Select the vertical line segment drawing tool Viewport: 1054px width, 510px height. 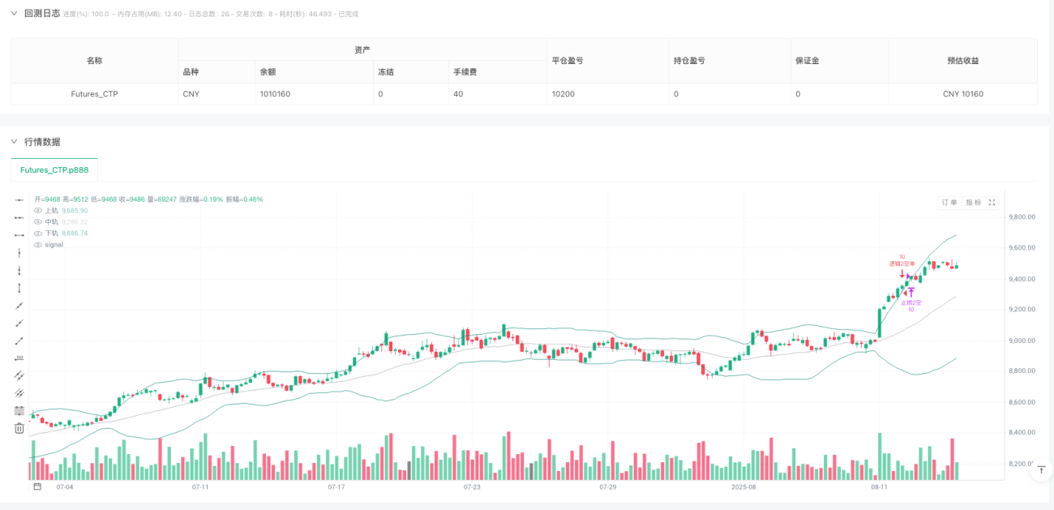(19, 288)
